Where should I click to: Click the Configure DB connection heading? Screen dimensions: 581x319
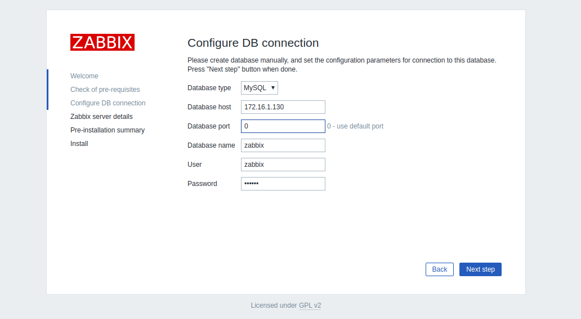(x=253, y=43)
